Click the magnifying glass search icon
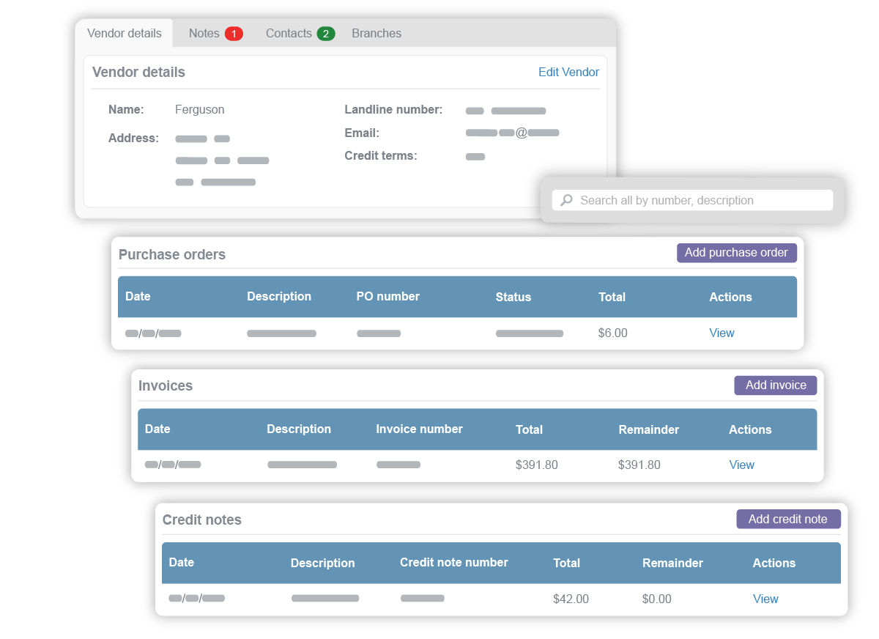This screenshot has width=879, height=639. coord(566,200)
